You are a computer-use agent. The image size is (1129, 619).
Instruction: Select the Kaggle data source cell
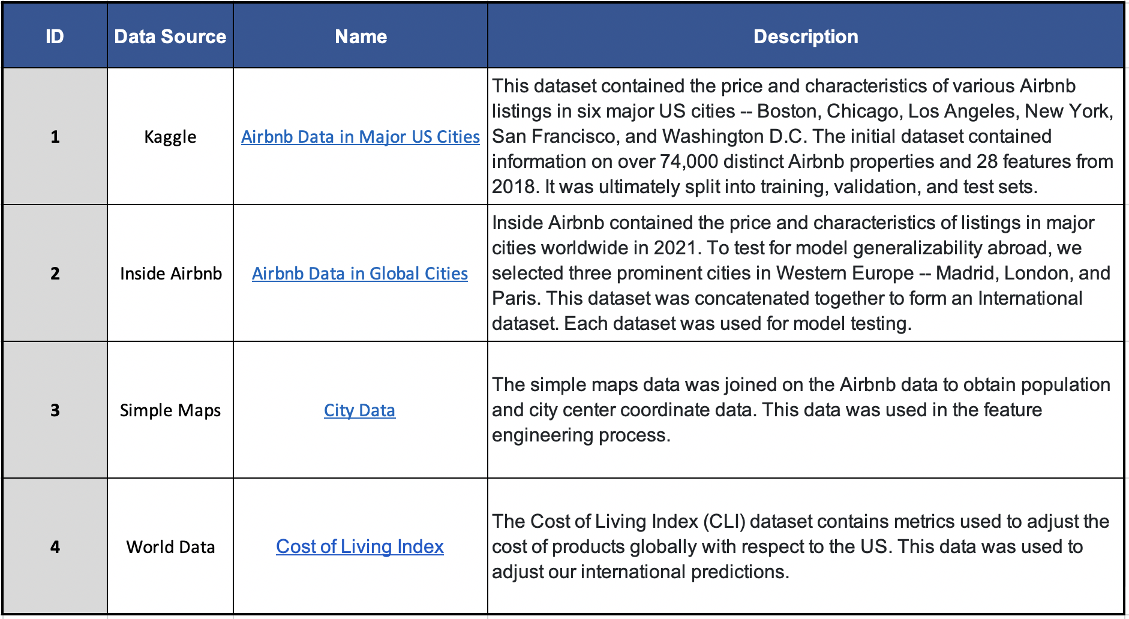coord(170,137)
